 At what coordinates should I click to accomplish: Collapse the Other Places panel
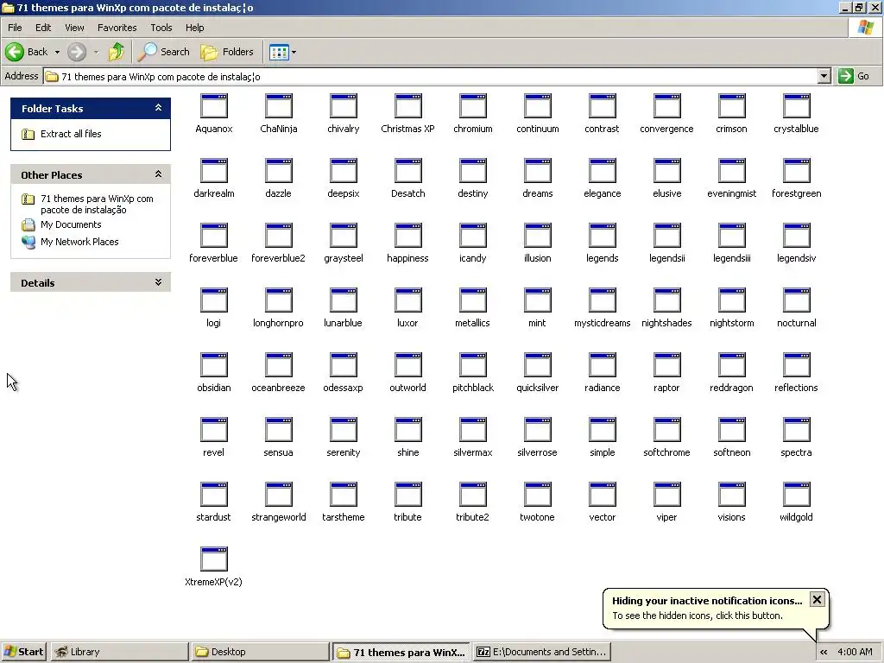[x=159, y=174]
